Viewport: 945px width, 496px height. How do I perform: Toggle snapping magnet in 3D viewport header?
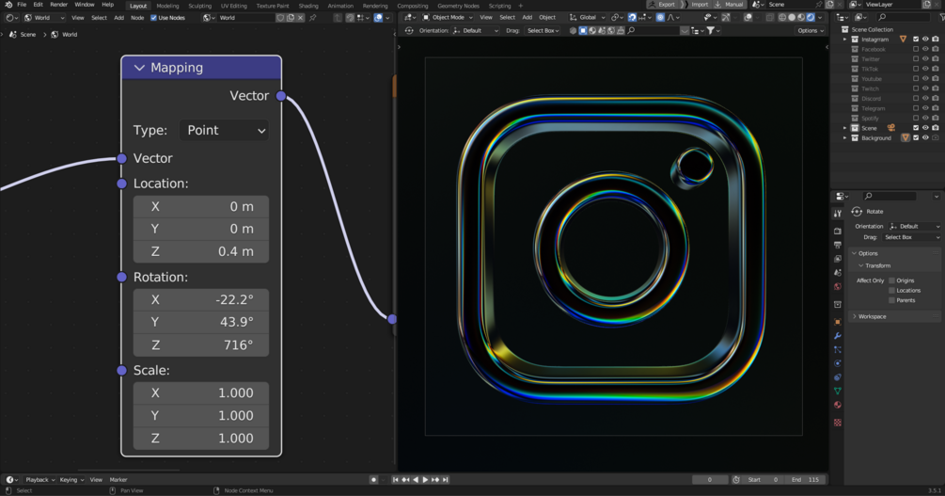(x=632, y=18)
